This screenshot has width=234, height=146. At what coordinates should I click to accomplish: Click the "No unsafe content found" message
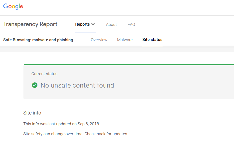[77, 85]
